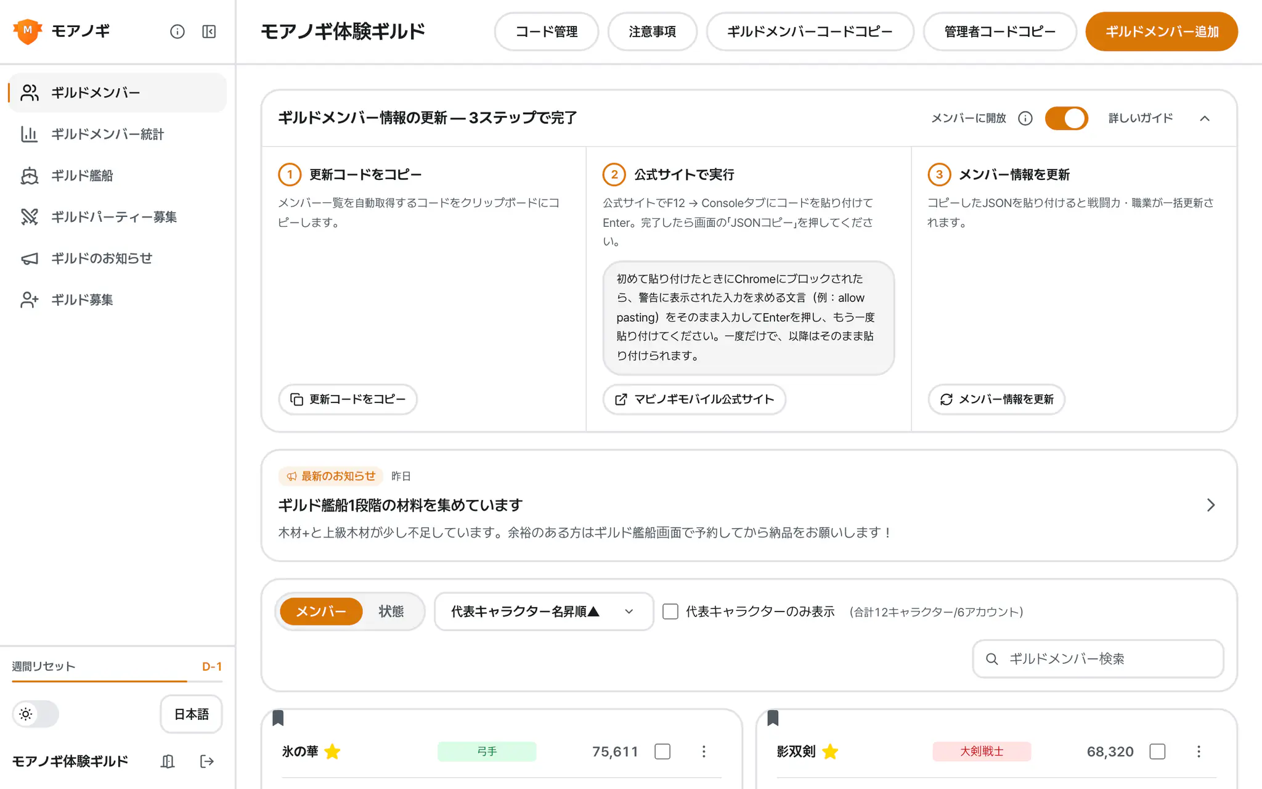Open info tooltip next to メンバーに開放
This screenshot has height=789, width=1262.
(x=1025, y=118)
